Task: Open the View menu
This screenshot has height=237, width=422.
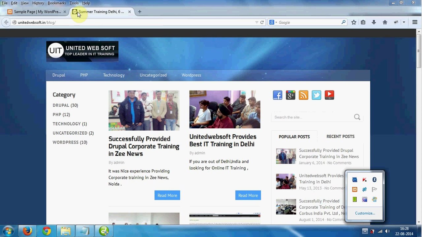Action: click(x=25, y=3)
